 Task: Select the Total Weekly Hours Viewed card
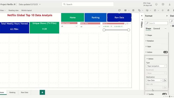[x=14, y=28]
